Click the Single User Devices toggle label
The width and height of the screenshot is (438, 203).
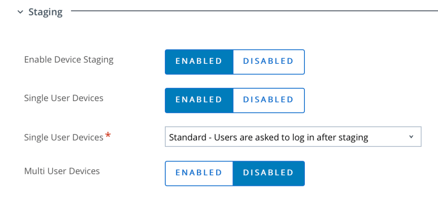tap(64, 98)
